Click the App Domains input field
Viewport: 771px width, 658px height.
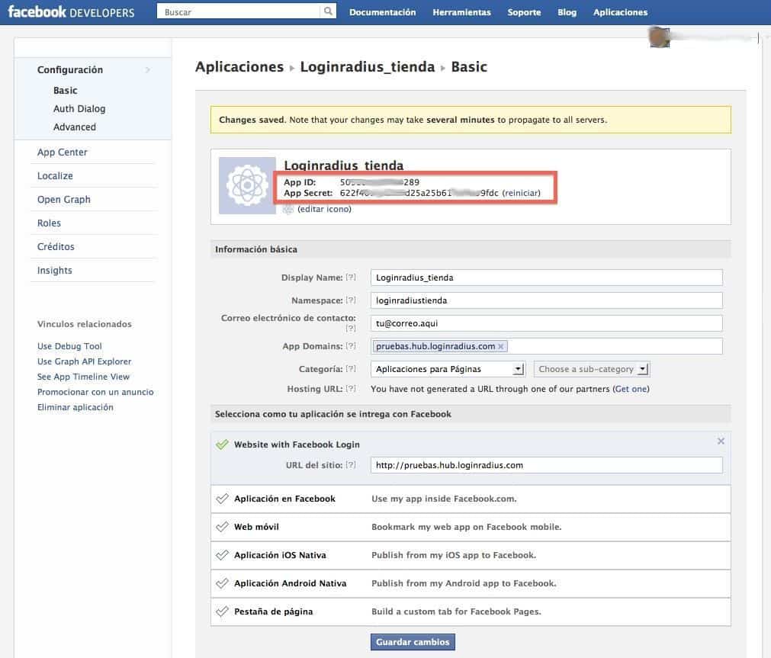point(547,346)
